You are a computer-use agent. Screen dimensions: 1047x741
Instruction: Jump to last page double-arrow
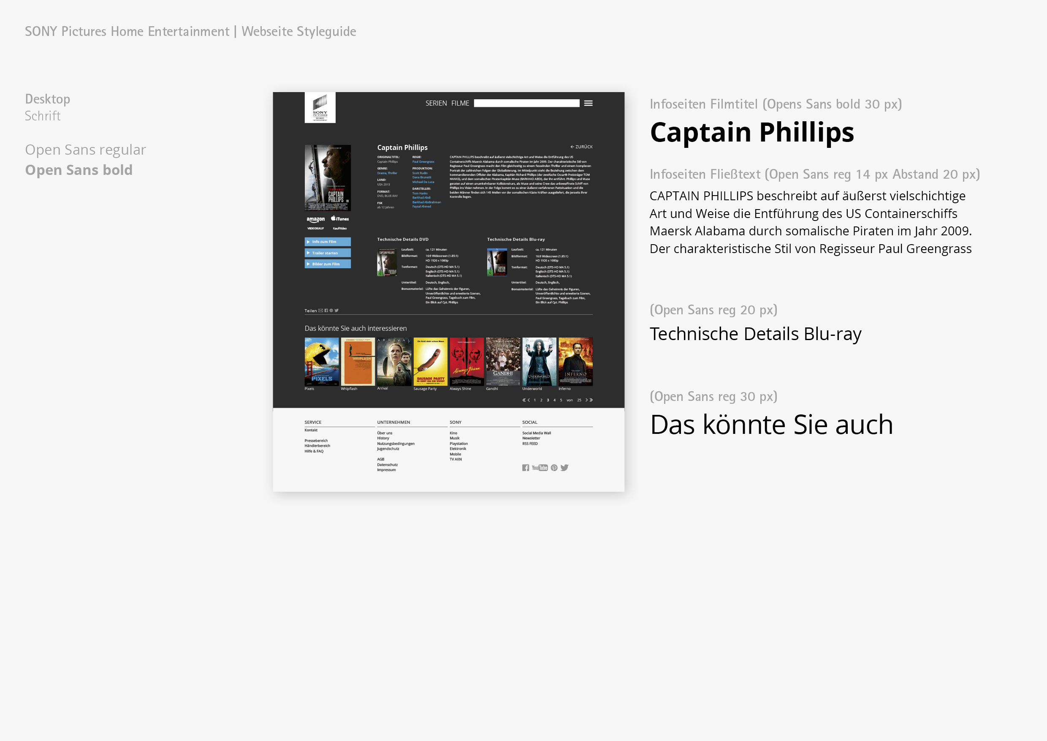click(591, 400)
